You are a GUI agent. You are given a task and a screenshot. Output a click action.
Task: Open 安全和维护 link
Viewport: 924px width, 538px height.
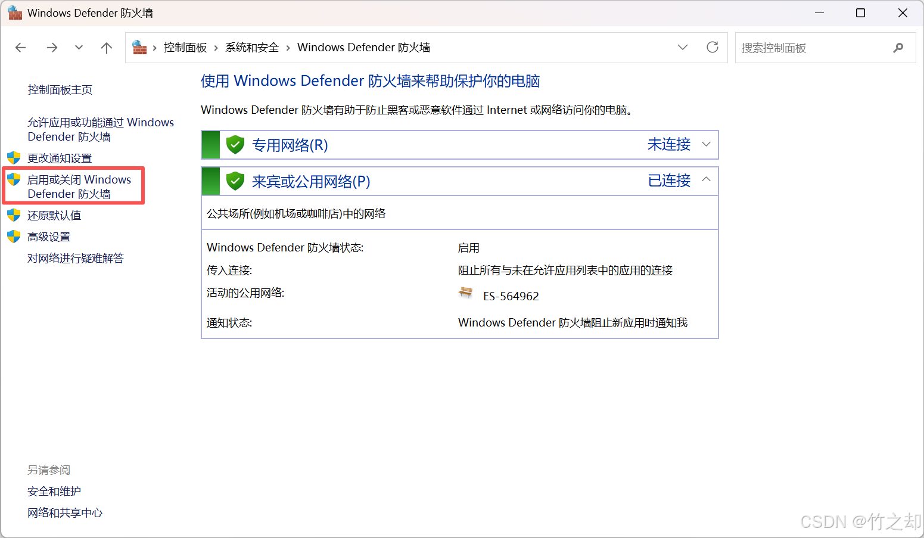click(x=54, y=492)
